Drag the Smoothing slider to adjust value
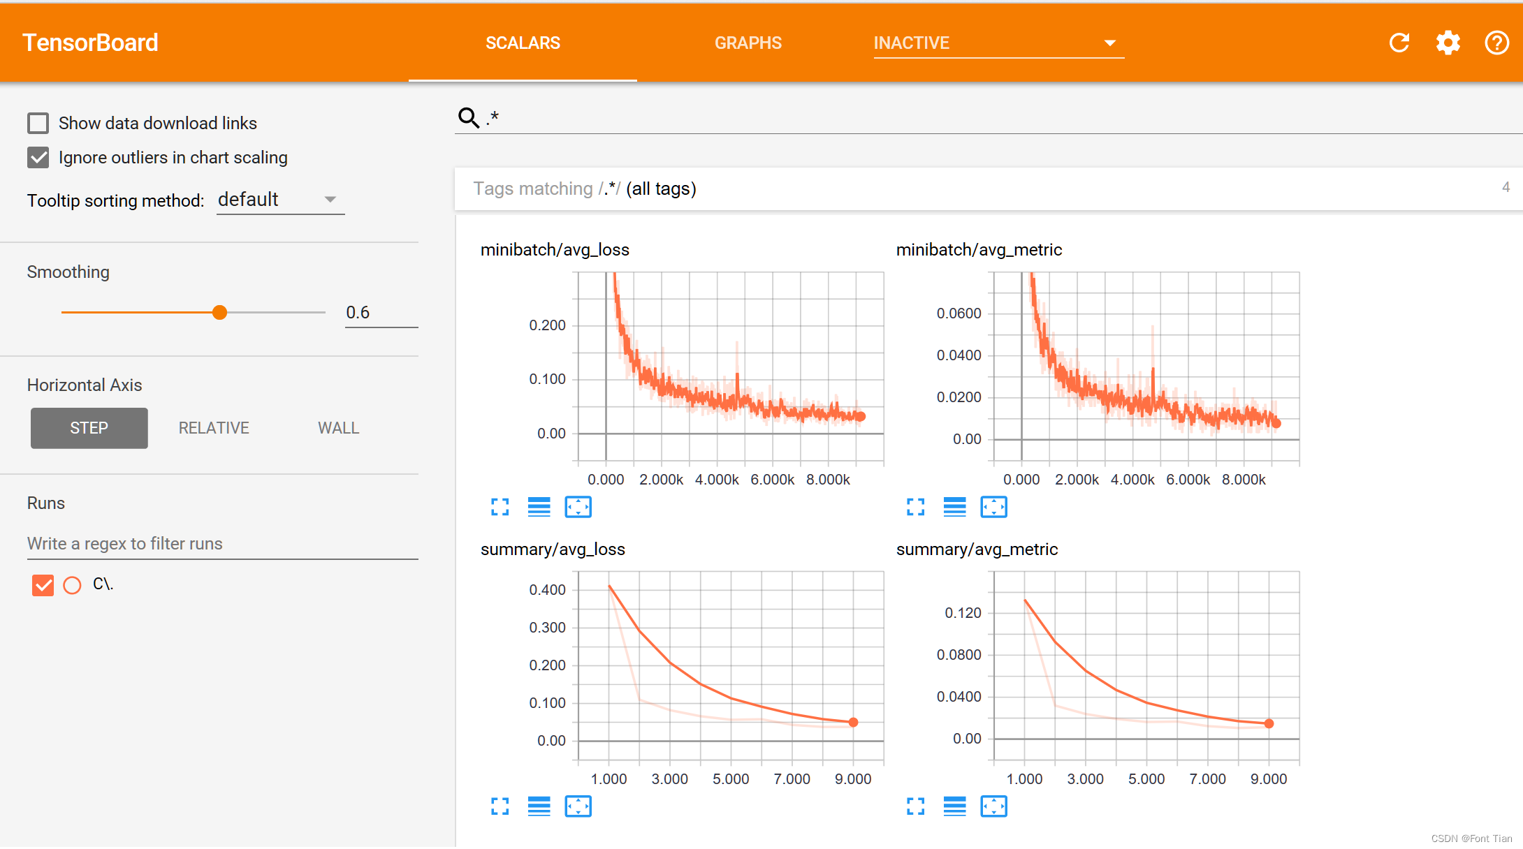The image size is (1523, 849). 219,311
